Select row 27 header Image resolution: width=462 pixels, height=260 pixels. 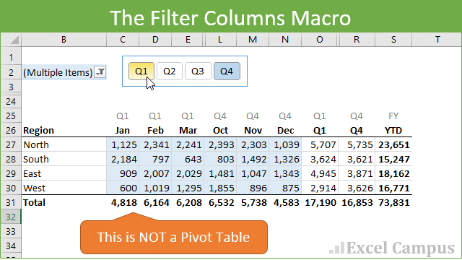[11, 144]
